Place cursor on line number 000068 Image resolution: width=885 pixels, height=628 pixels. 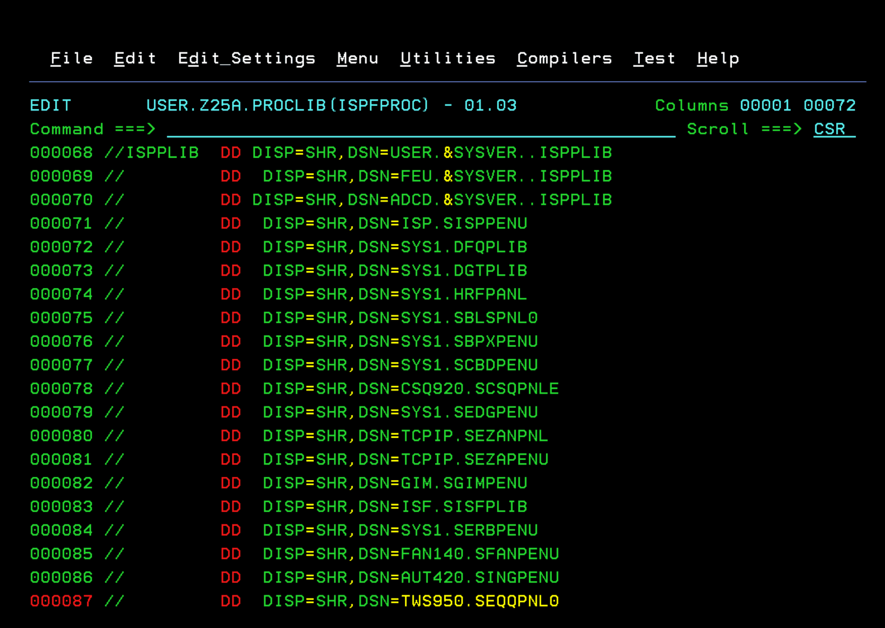[61, 153]
